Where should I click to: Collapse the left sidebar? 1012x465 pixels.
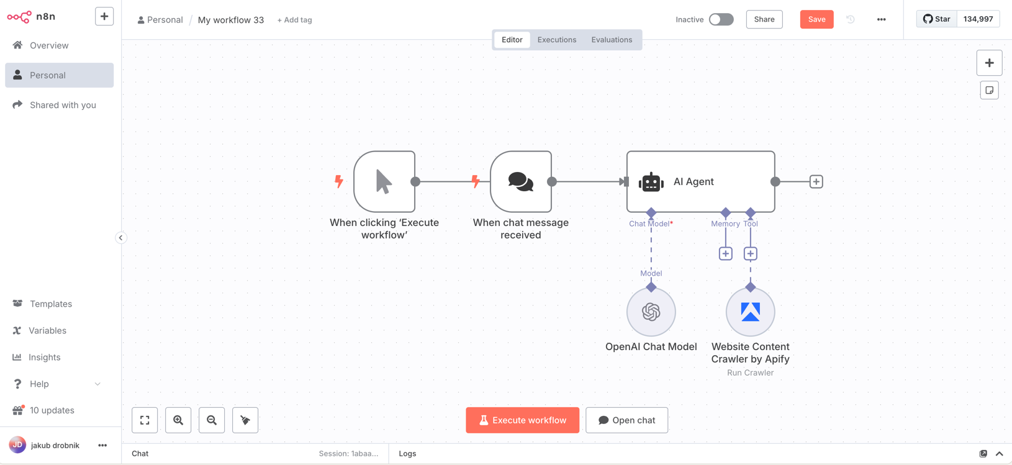point(121,238)
